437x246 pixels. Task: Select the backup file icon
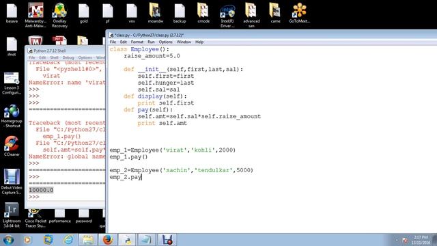pyautogui.click(x=180, y=13)
